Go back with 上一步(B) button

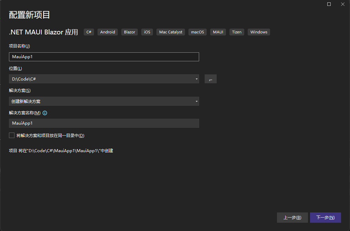(292, 217)
